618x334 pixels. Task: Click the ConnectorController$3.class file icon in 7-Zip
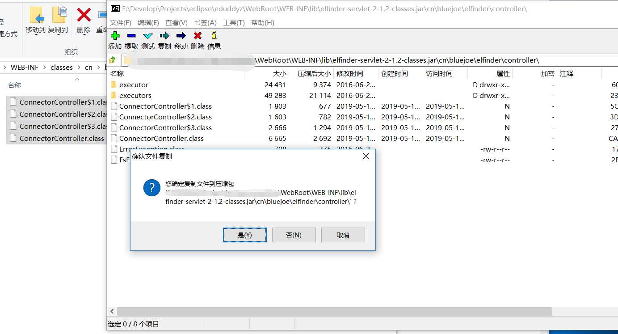tap(114, 127)
